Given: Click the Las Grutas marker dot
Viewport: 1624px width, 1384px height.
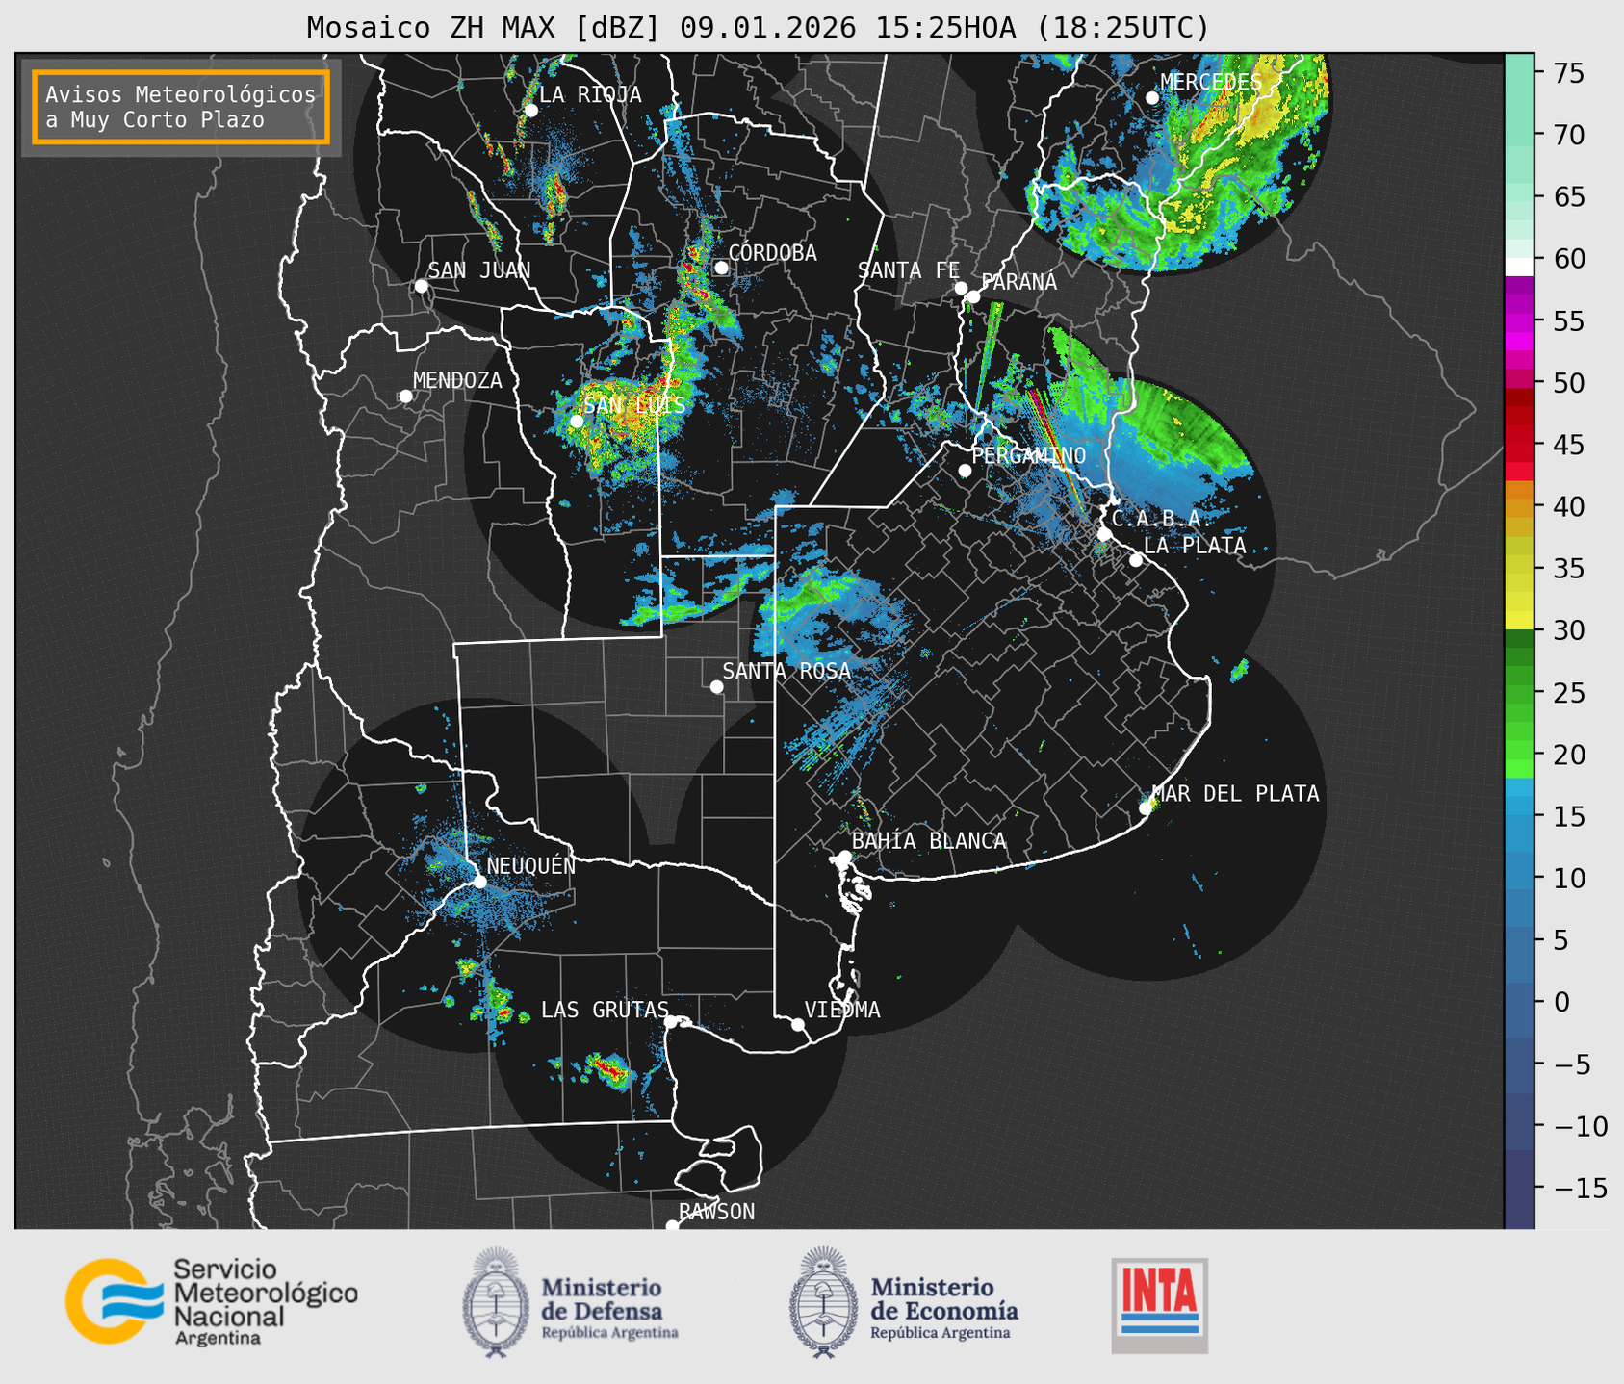Looking at the screenshot, I should tap(671, 1022).
